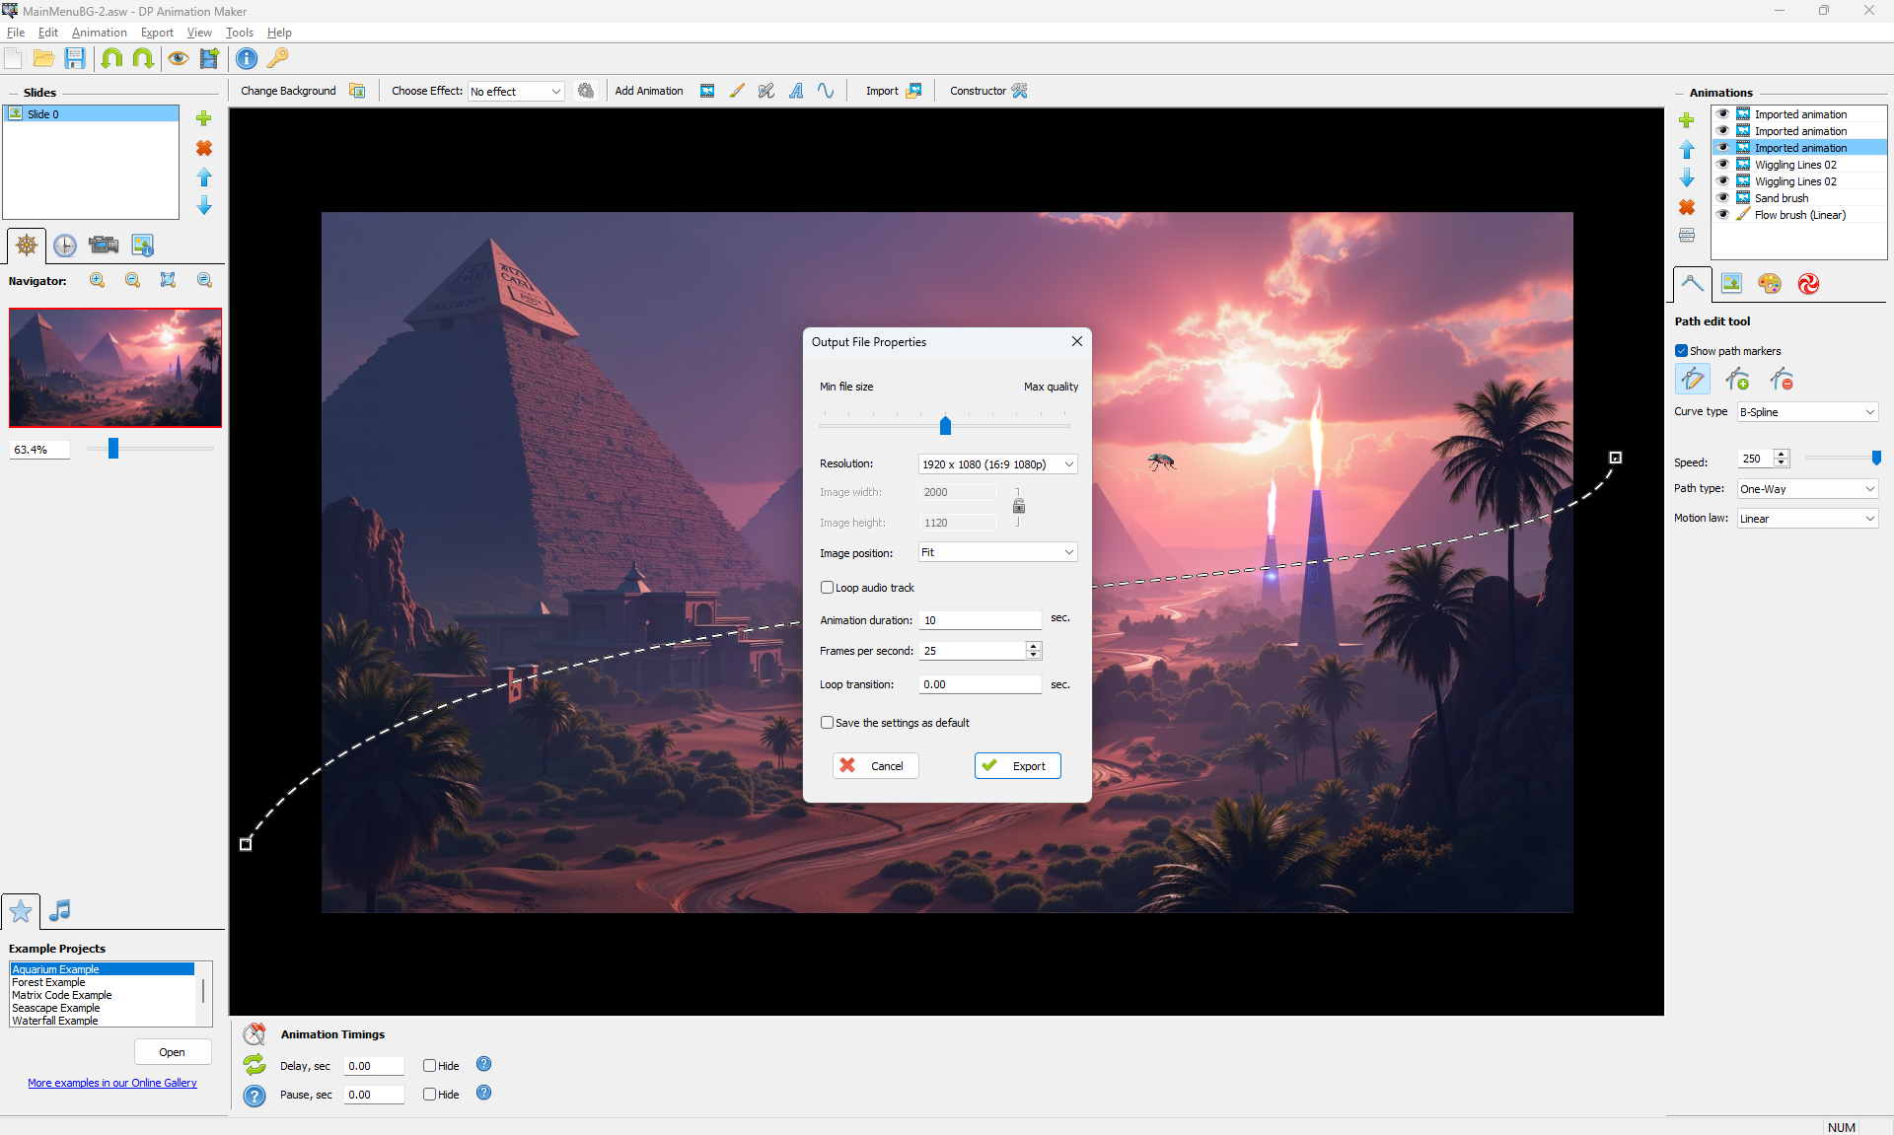Click the zoom in magnifier in Navigator
Viewport: 1894px width, 1135px height.
pyautogui.click(x=97, y=280)
